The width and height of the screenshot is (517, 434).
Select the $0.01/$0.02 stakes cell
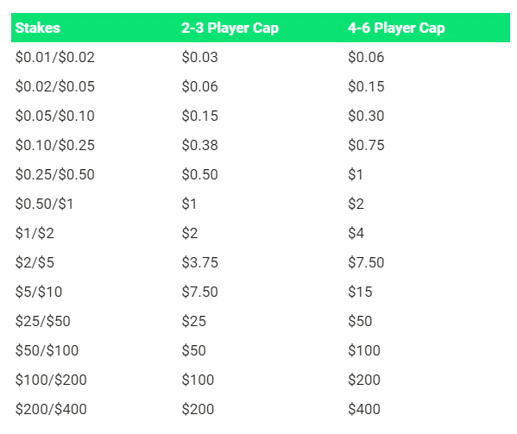click(55, 57)
